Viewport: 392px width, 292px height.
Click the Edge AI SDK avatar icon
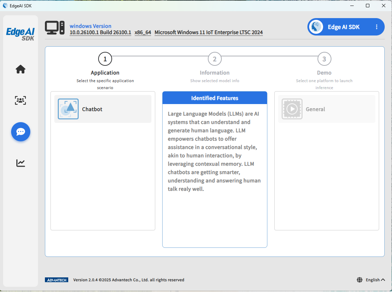point(316,27)
